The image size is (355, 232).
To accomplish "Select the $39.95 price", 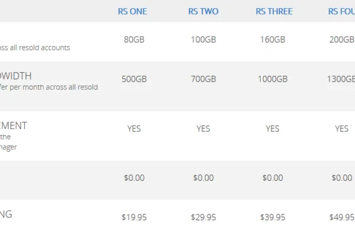I will point(273,217).
